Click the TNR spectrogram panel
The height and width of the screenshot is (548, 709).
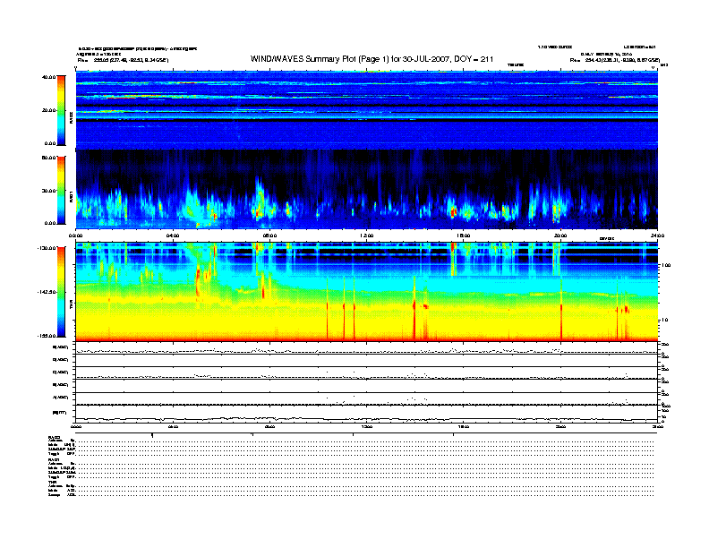[x=367, y=292]
